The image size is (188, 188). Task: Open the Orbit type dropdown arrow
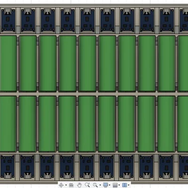click(66, 185)
